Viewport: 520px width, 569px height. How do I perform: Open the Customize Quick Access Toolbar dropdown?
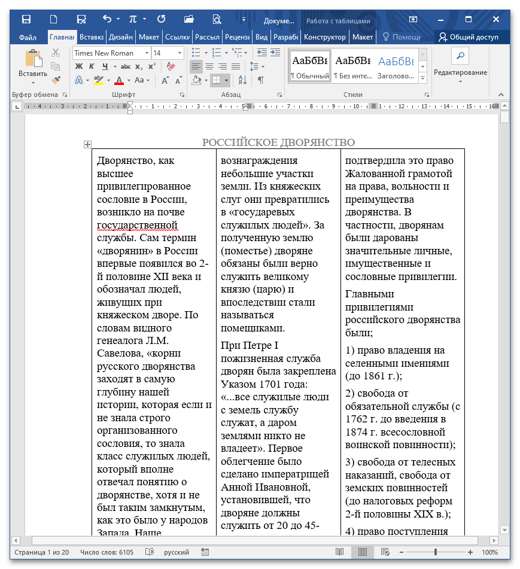[x=244, y=19]
